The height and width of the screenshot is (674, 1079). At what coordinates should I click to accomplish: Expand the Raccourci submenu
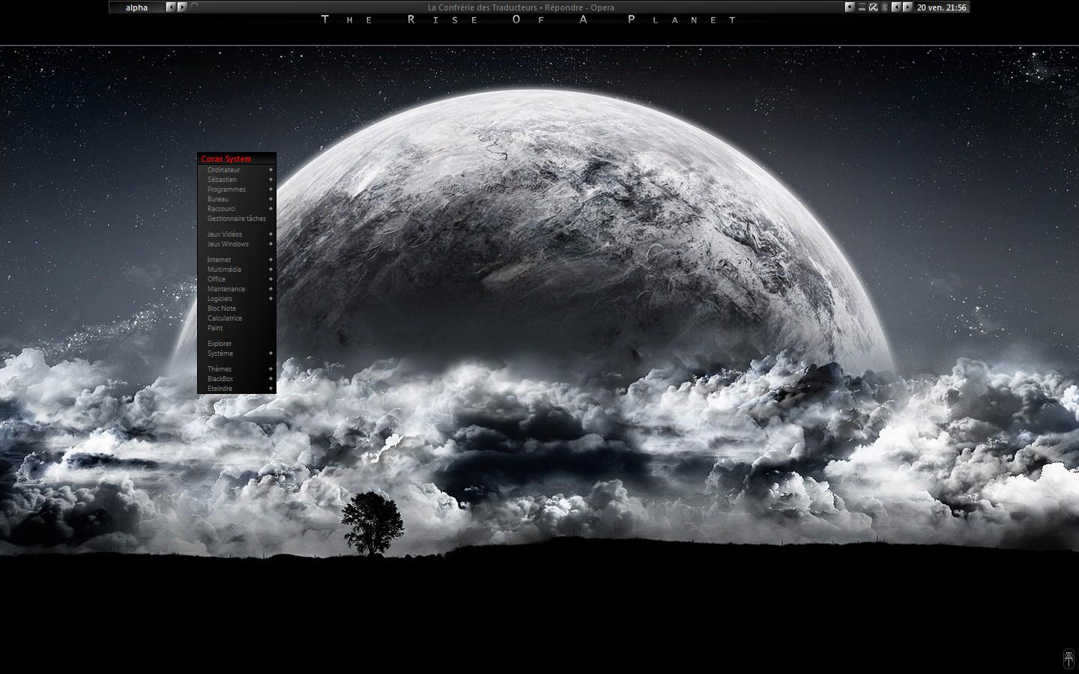click(x=237, y=209)
